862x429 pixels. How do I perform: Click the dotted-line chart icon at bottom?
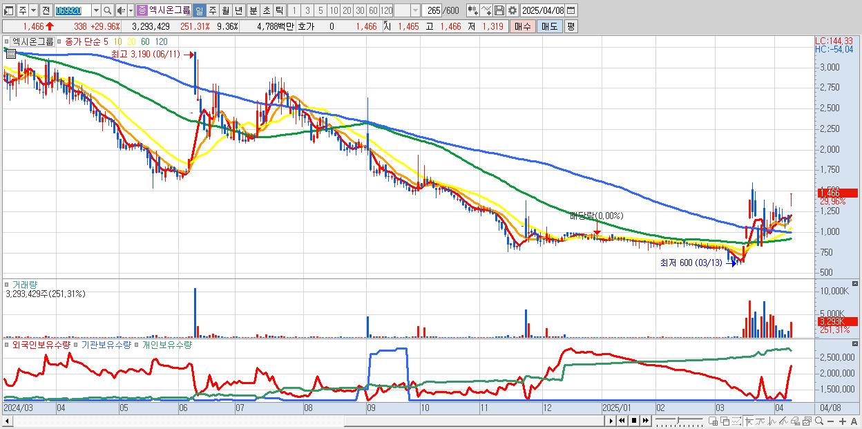click(736, 421)
